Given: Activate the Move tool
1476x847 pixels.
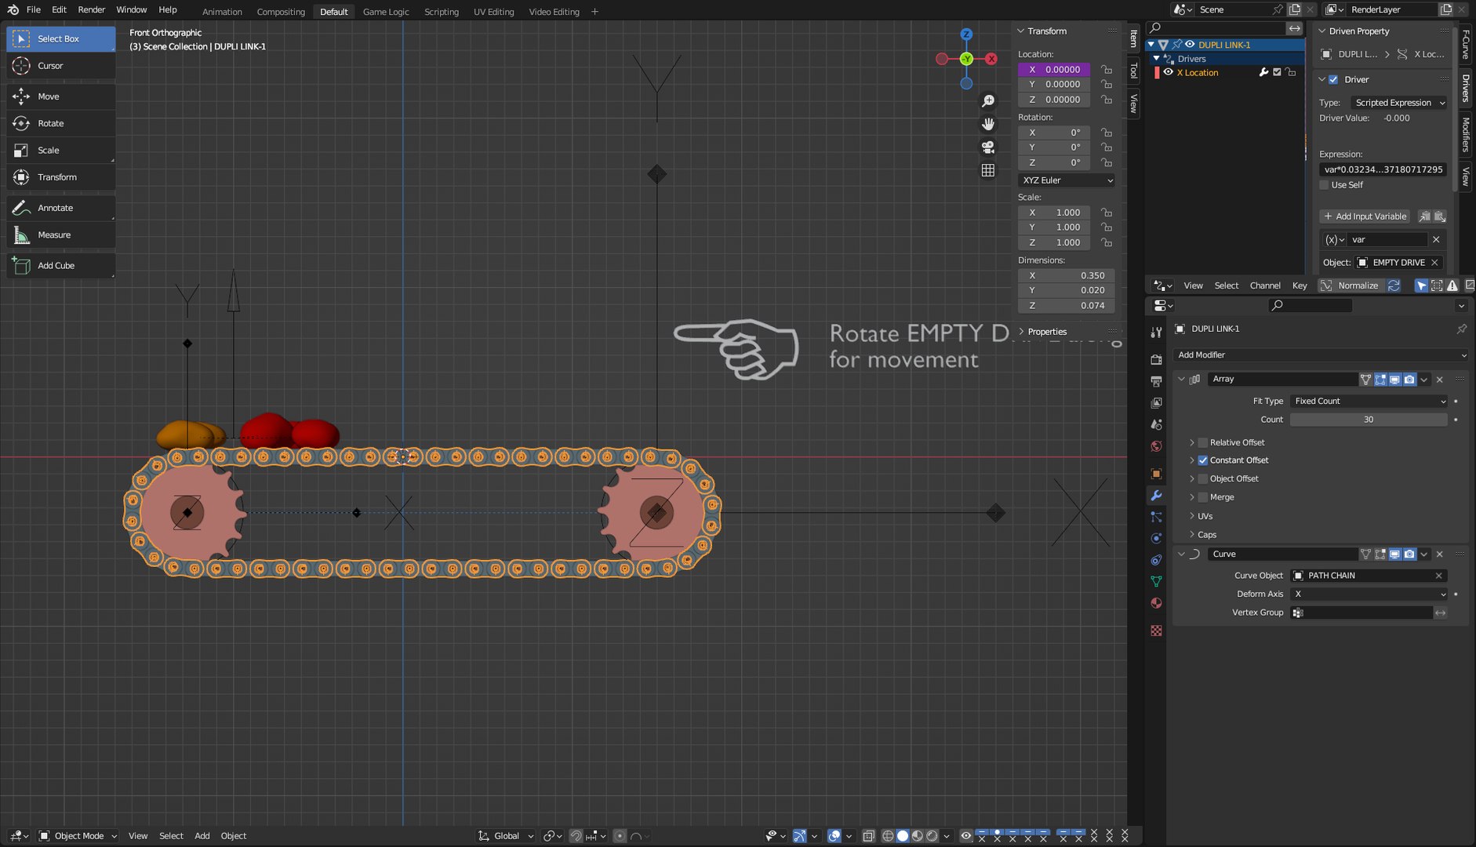Looking at the screenshot, I should pyautogui.click(x=60, y=96).
